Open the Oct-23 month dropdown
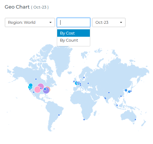This screenshot has height=144, width=153. (109, 22)
